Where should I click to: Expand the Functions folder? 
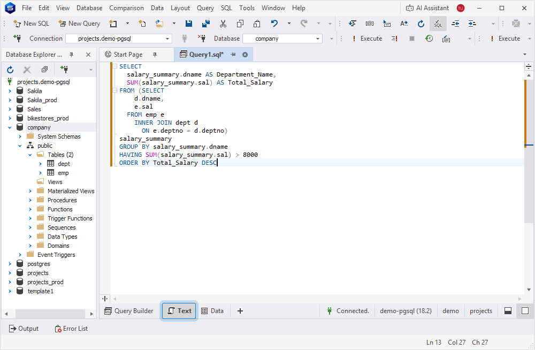click(30, 209)
